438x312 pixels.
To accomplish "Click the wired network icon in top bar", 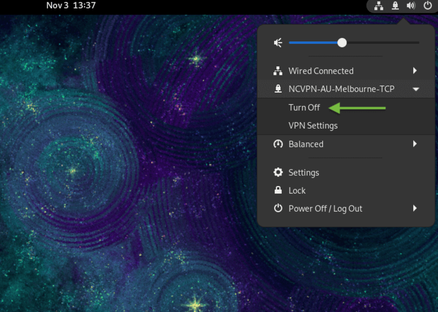I will [378, 6].
